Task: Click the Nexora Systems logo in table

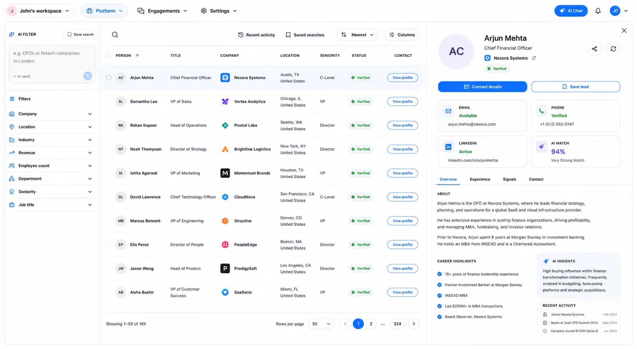Action: coord(225,78)
